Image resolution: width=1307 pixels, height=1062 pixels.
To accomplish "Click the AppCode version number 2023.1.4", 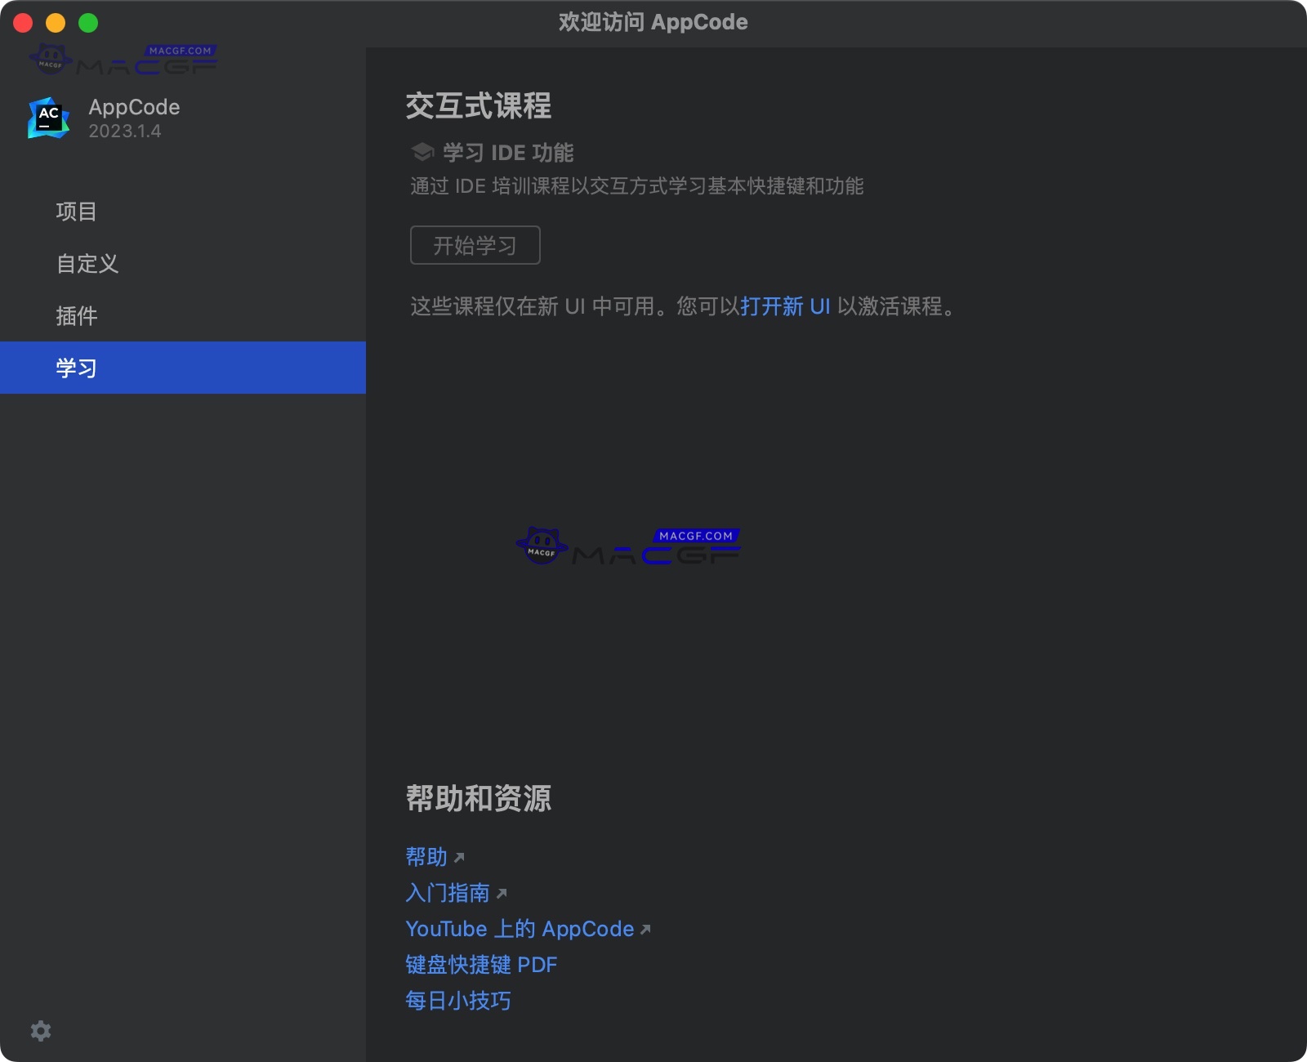I will click(123, 131).
